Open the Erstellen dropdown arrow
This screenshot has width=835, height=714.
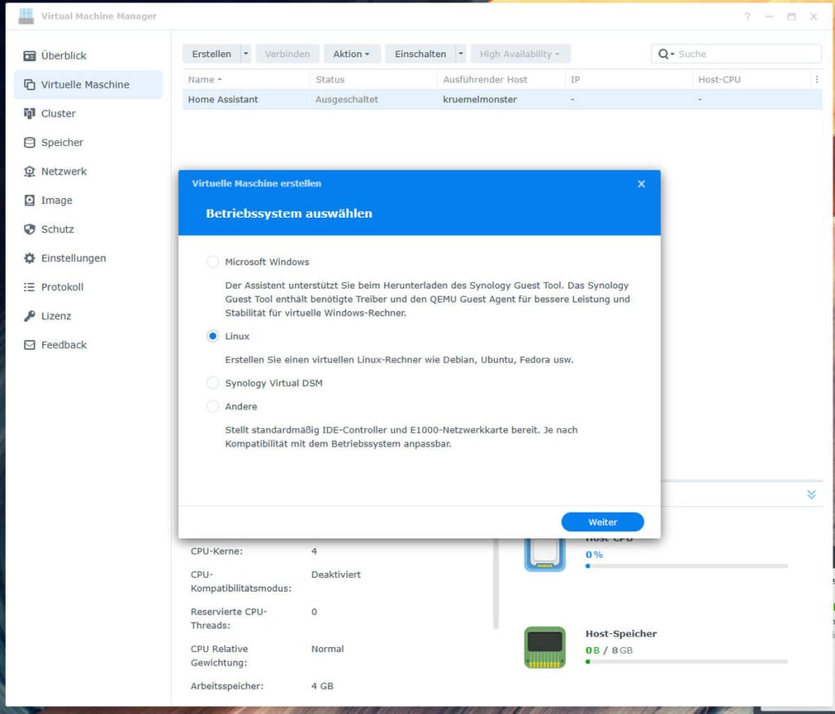tap(246, 55)
